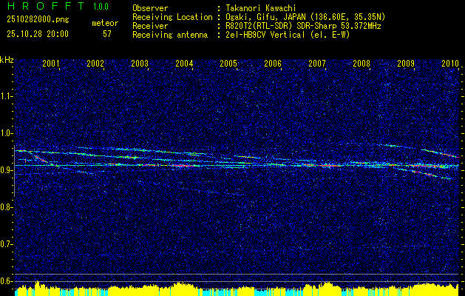Click the 1.1 kHz frequency label

6,96
